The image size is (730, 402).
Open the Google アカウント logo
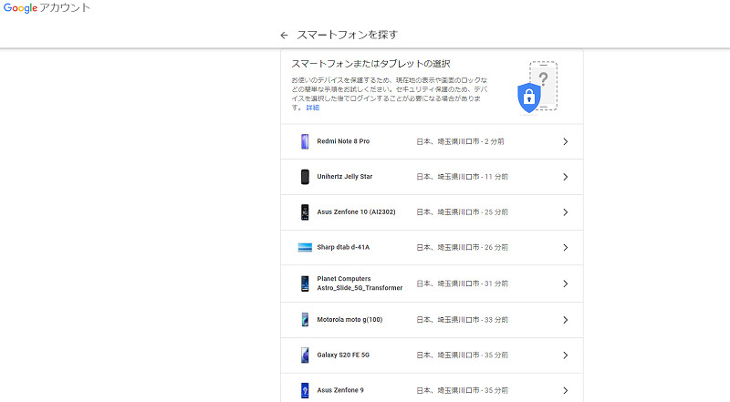tap(47, 8)
